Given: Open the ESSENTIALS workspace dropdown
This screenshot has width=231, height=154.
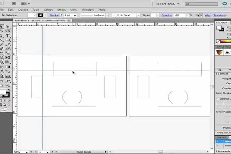Looking at the screenshot, I should click(x=167, y=4).
